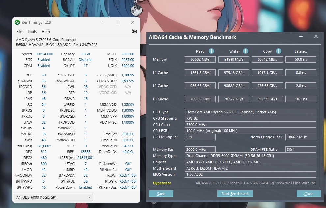The image size is (326, 208).
Task: Click the CPU FSB field 100.0 MHz
Action: coord(251,131)
